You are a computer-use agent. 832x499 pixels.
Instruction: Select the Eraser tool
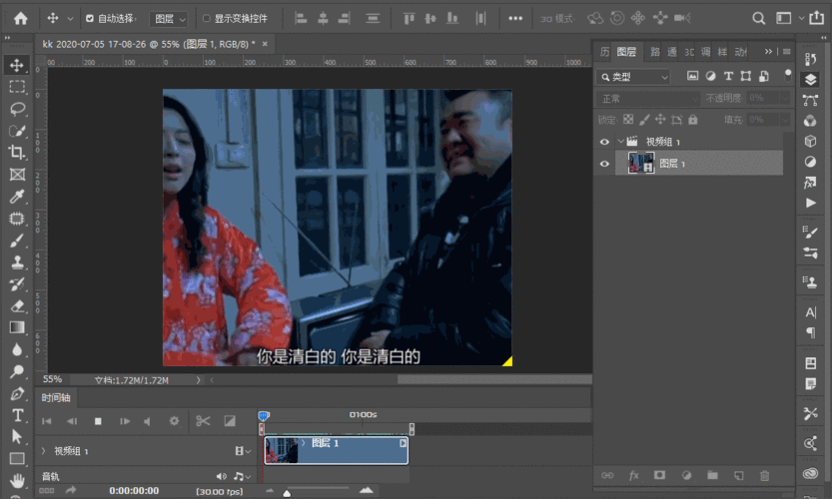pyautogui.click(x=17, y=306)
